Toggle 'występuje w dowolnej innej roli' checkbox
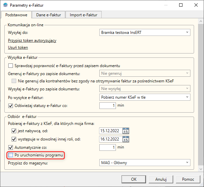Screen dimensions: 204x187 tap(14, 139)
